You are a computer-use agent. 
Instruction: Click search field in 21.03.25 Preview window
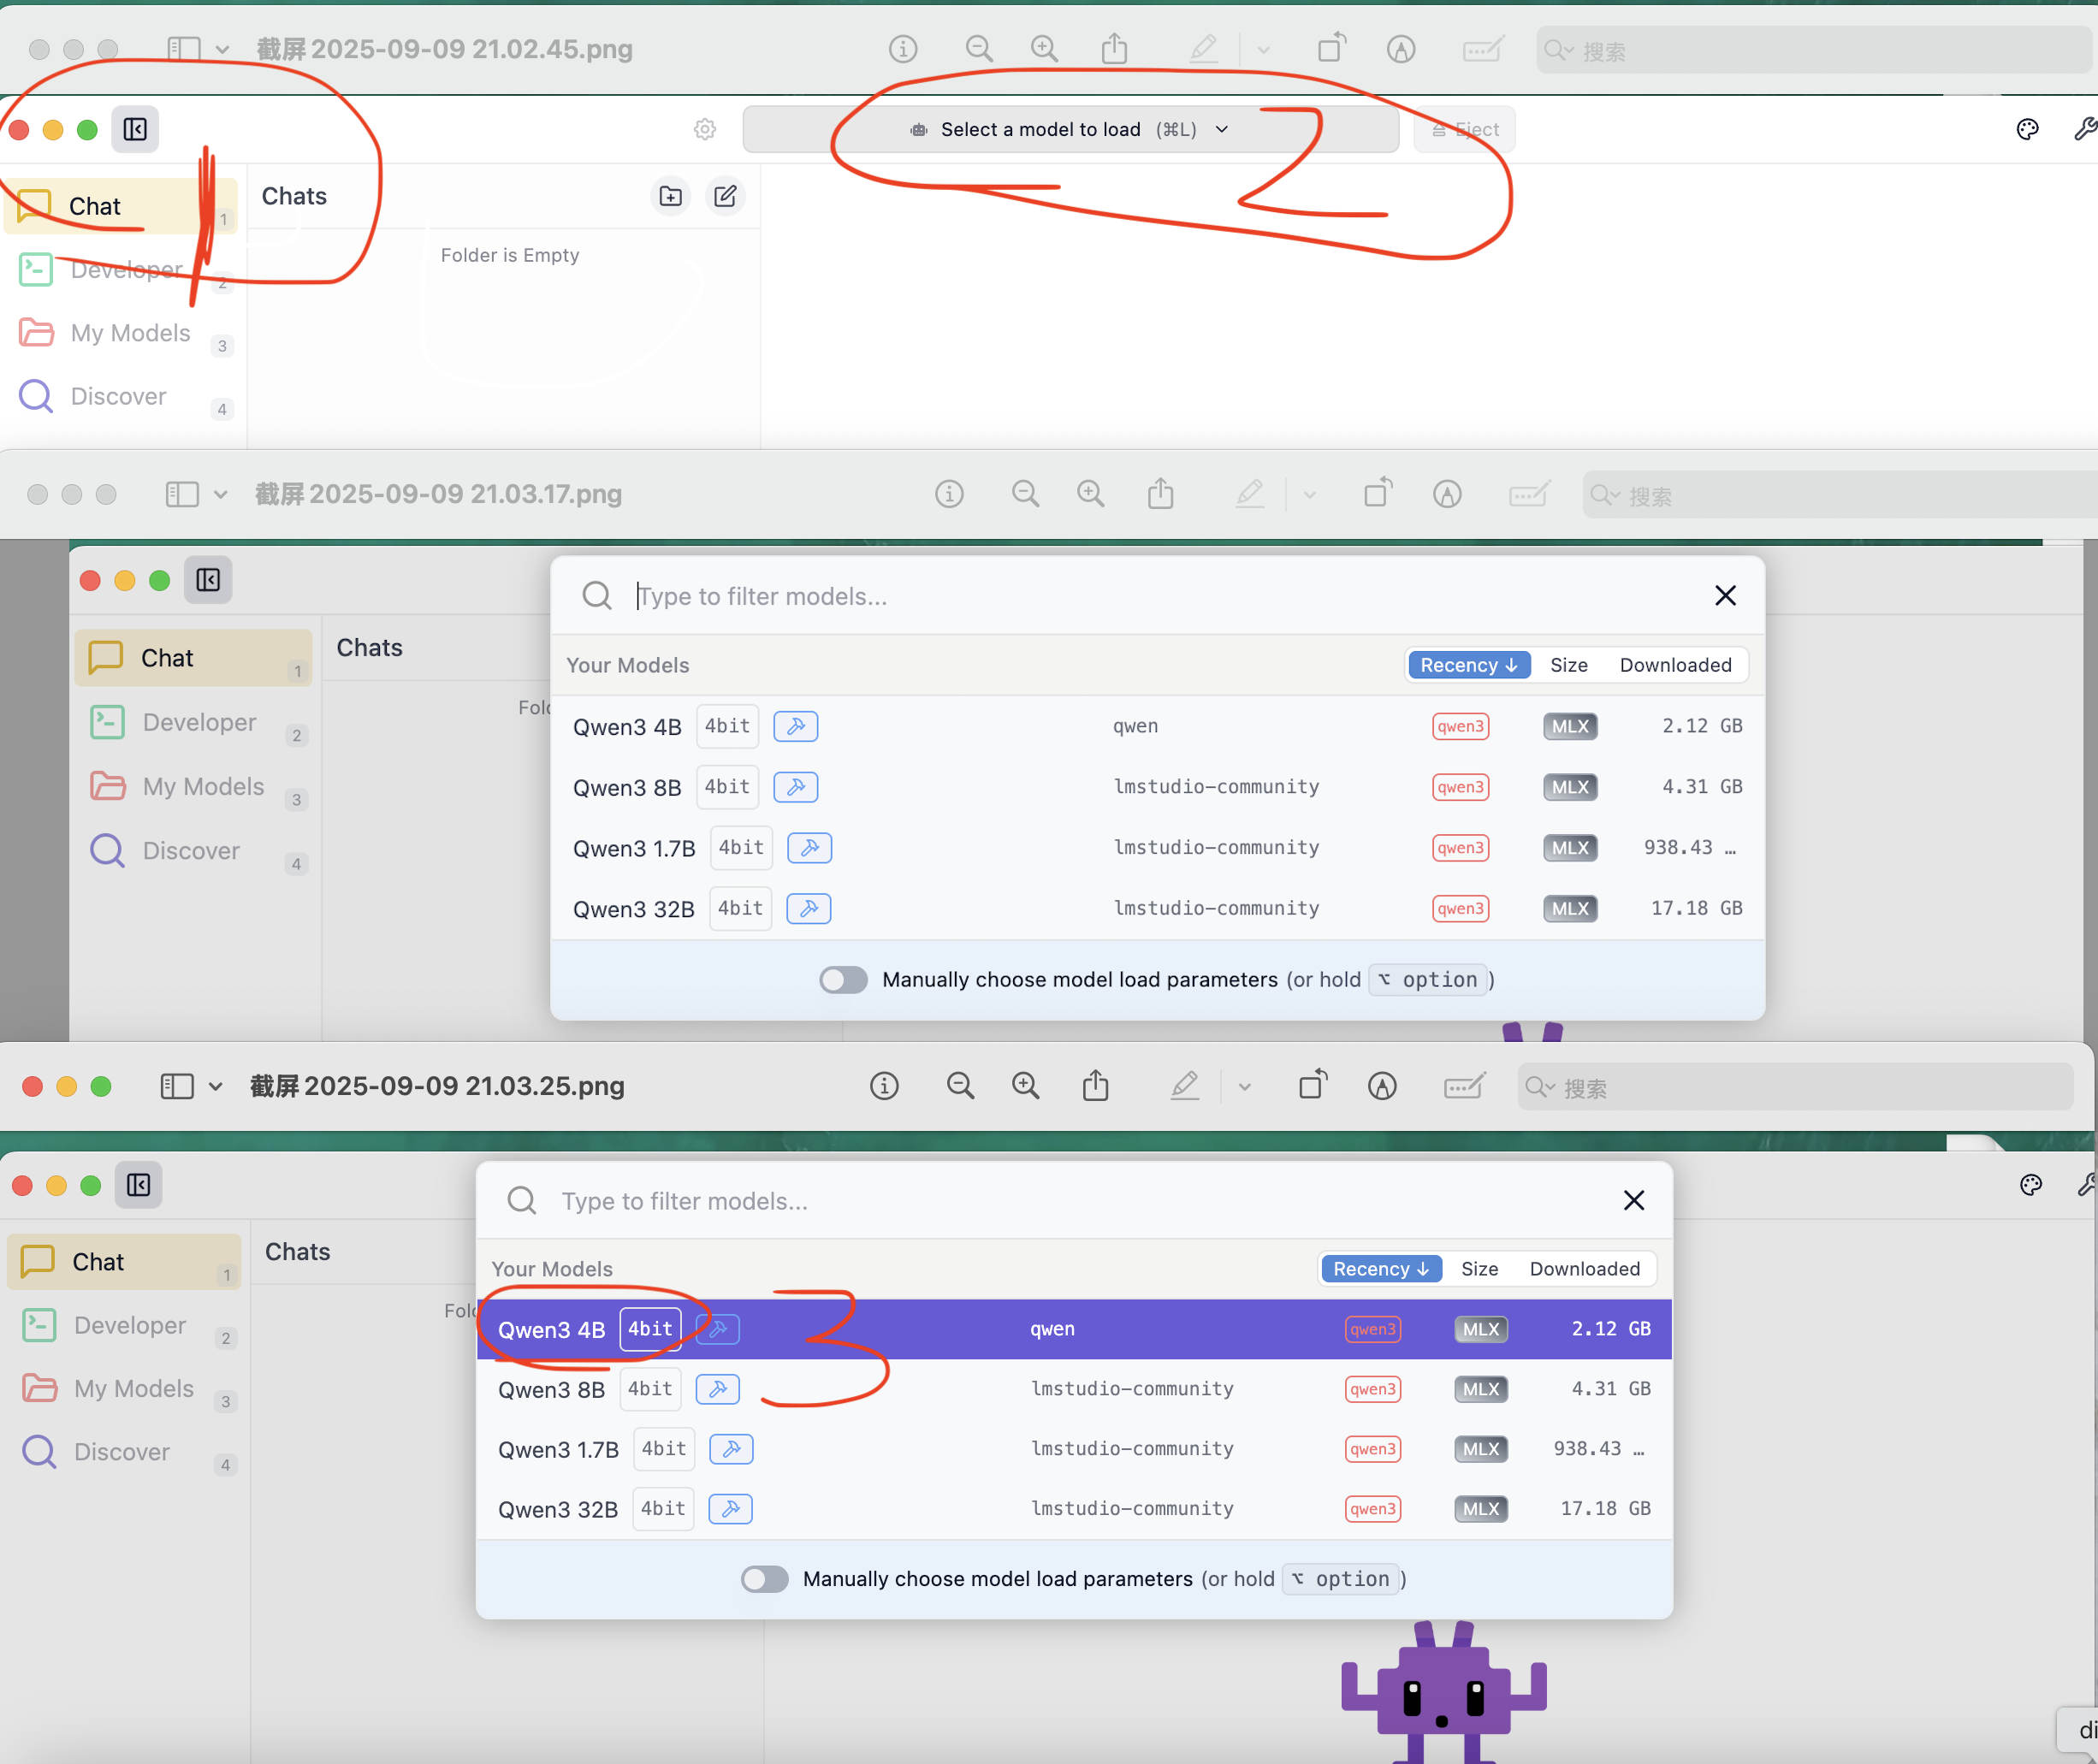tap(1795, 1087)
